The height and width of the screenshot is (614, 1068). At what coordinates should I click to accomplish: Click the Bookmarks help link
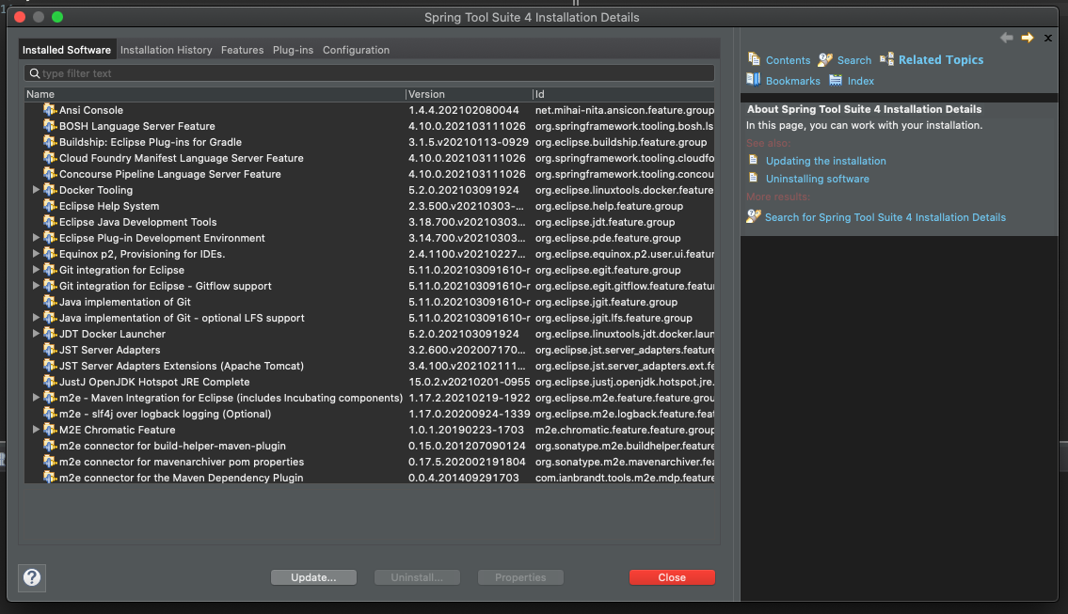[x=793, y=80]
